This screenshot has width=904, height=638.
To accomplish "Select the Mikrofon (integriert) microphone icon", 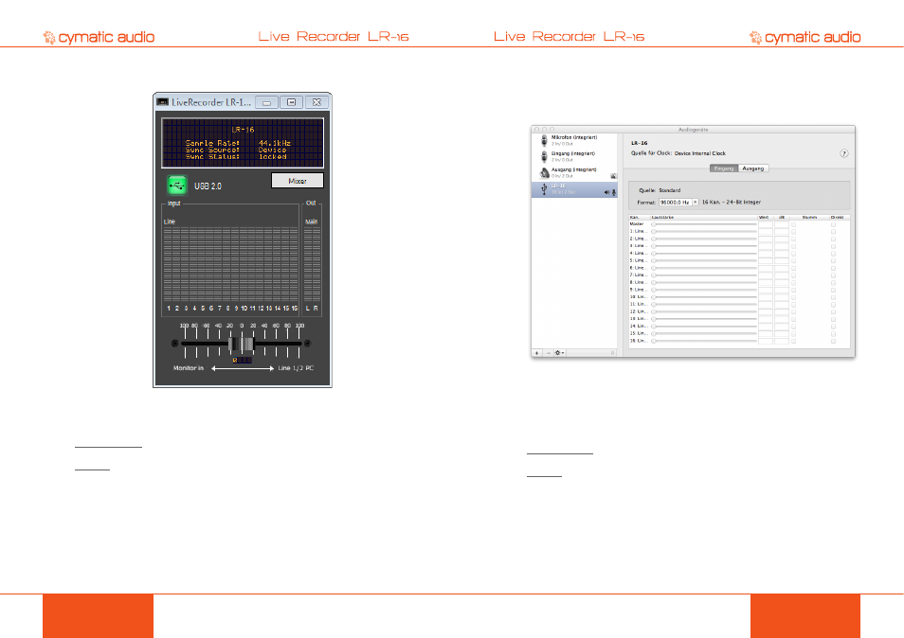I will pos(544,140).
